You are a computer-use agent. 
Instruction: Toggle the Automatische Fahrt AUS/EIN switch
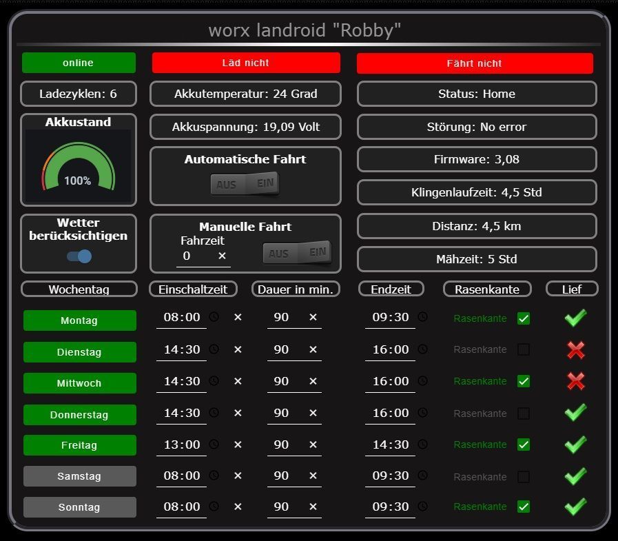click(245, 184)
